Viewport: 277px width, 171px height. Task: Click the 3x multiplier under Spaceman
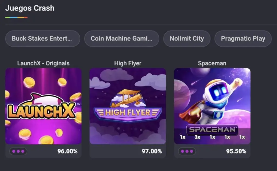pos(197,137)
